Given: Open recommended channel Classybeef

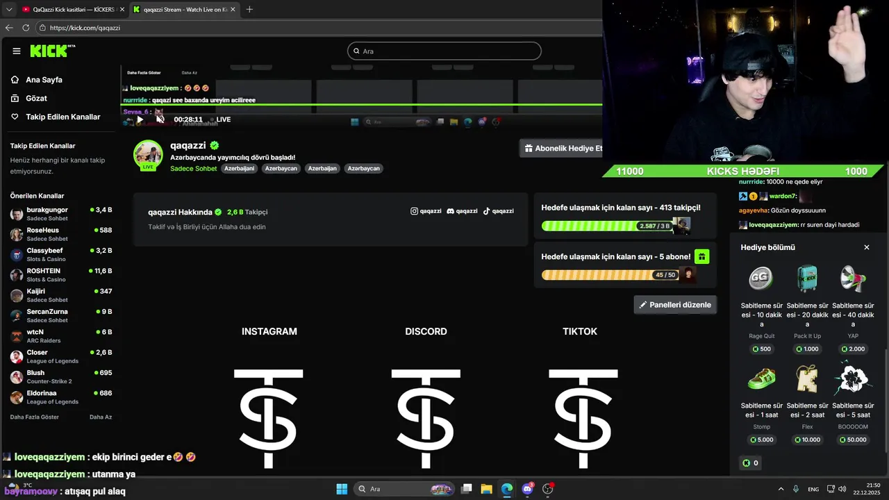Looking at the screenshot, I should (x=61, y=254).
